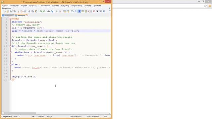
Task: Open the Μακροεντολή menu
Action: click(x=76, y=6)
